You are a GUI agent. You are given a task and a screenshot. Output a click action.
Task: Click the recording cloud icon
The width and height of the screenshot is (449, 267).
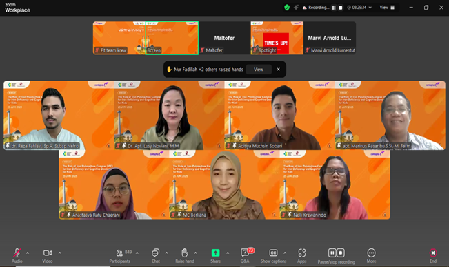tap(304, 8)
